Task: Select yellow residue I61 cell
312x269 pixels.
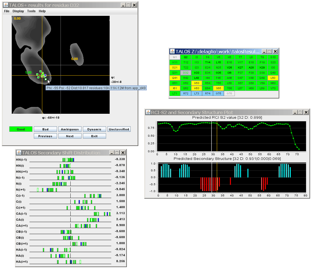Action: pyautogui.click(x=175, y=88)
